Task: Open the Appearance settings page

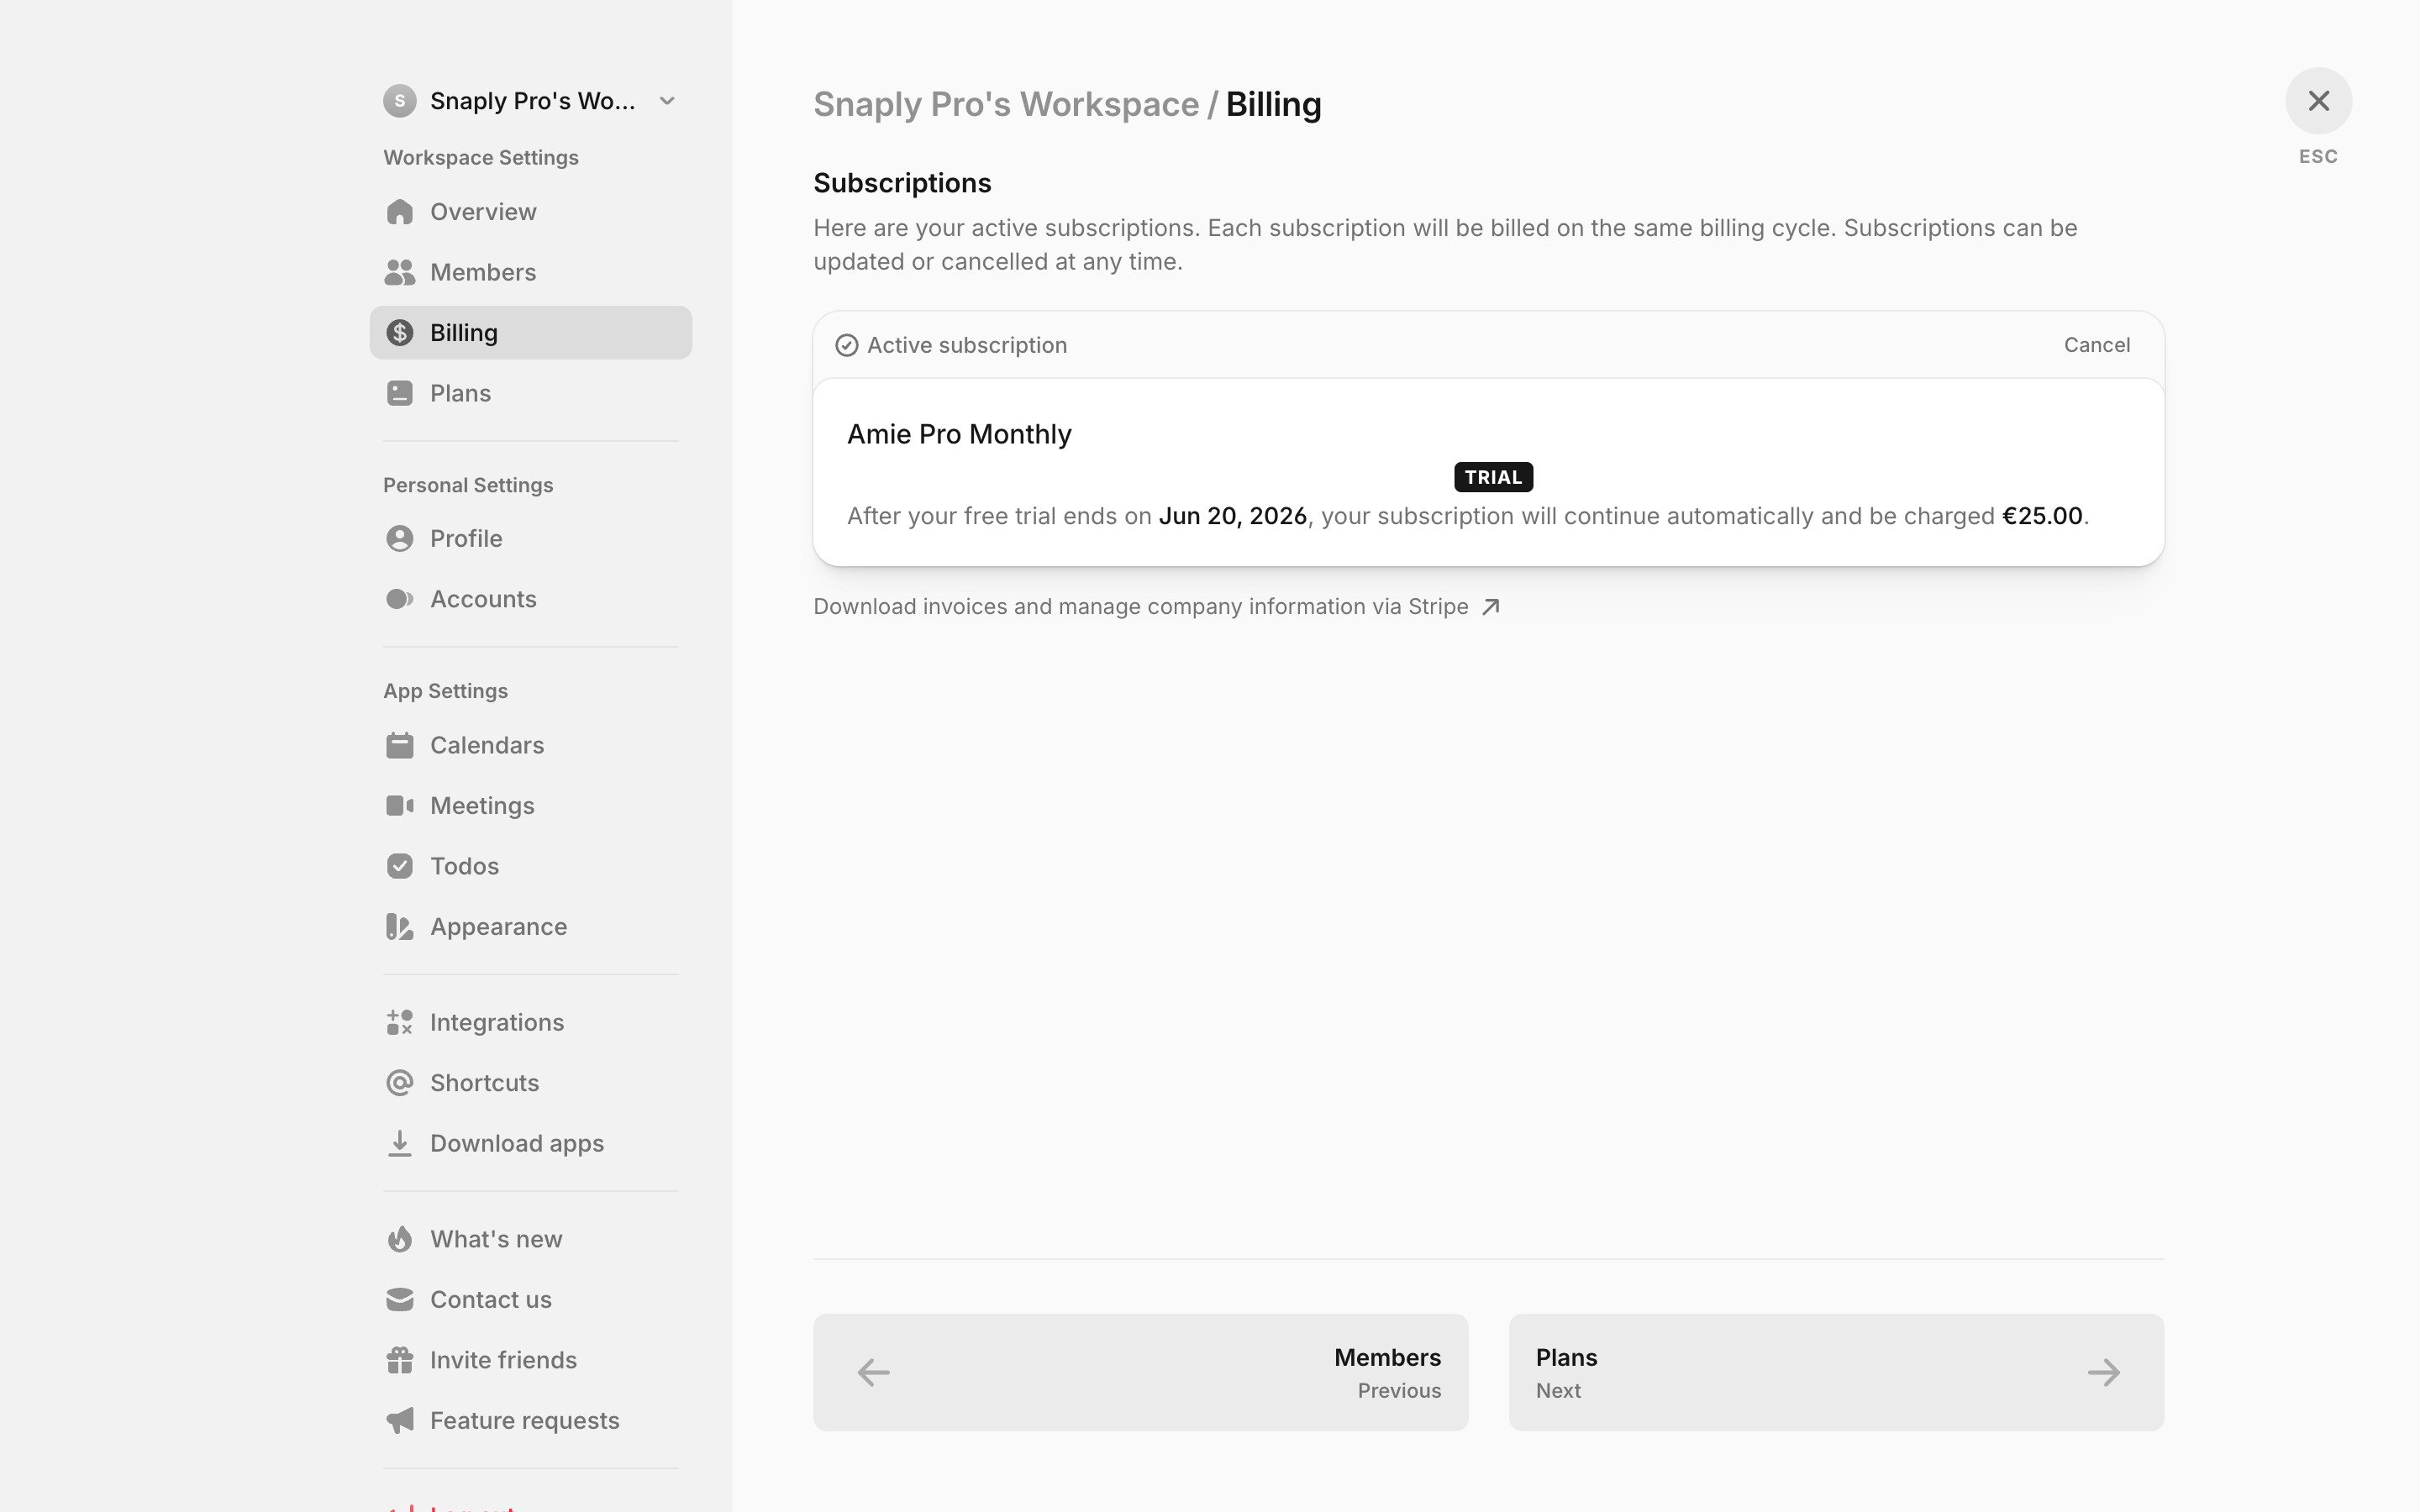Action: pyautogui.click(x=531, y=927)
